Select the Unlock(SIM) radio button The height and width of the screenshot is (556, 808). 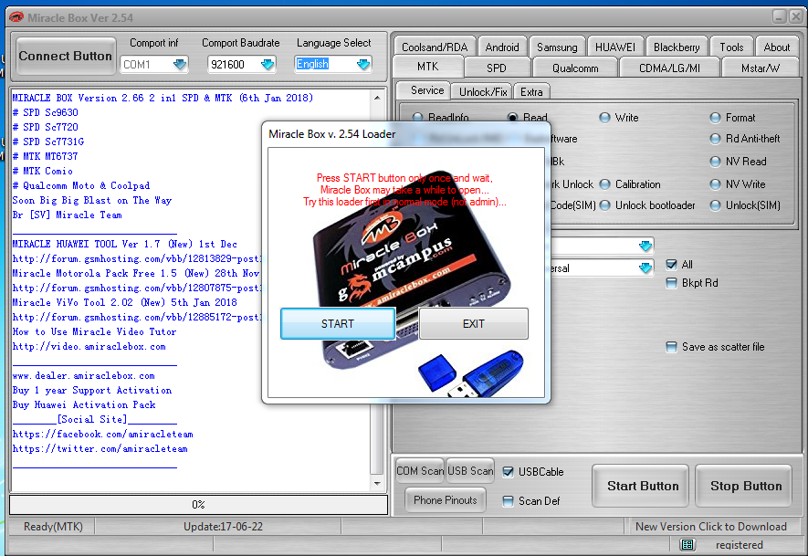coord(715,205)
